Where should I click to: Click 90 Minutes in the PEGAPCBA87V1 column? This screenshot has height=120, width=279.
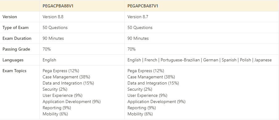138,38
